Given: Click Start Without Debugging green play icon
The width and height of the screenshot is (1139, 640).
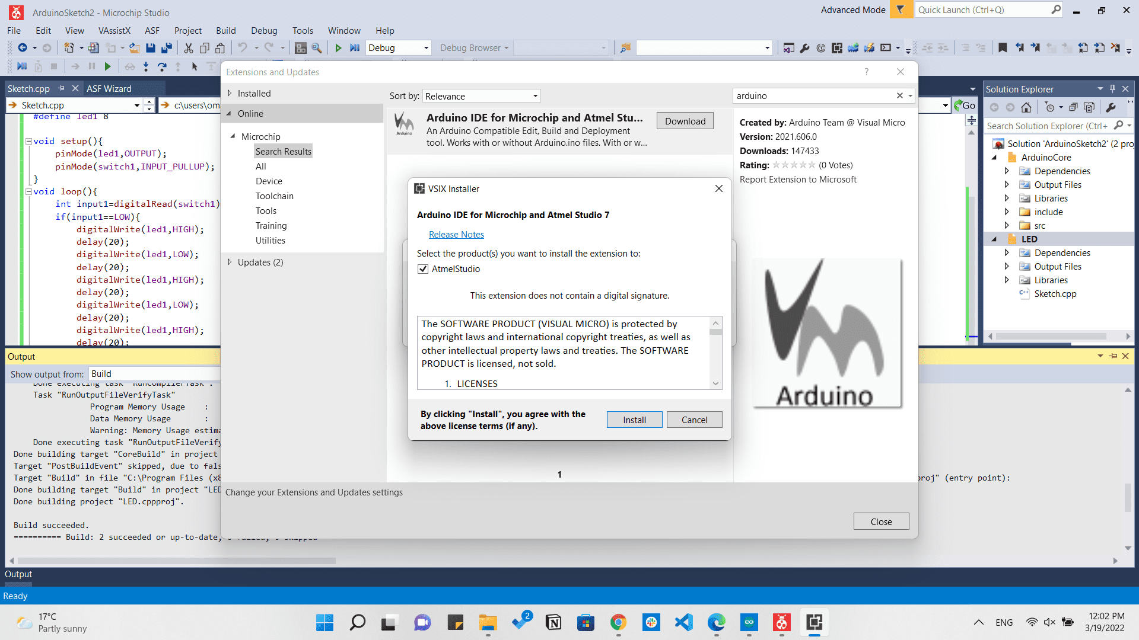Looking at the screenshot, I should tap(338, 48).
